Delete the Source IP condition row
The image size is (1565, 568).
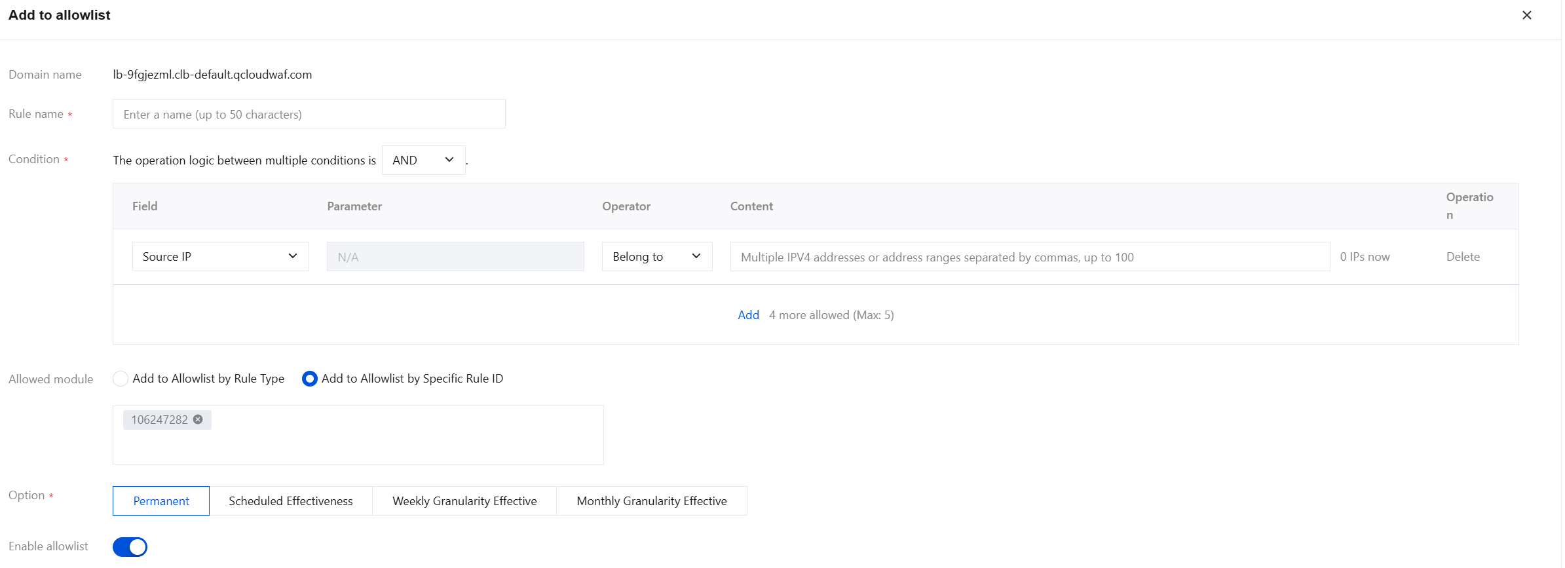1463,257
